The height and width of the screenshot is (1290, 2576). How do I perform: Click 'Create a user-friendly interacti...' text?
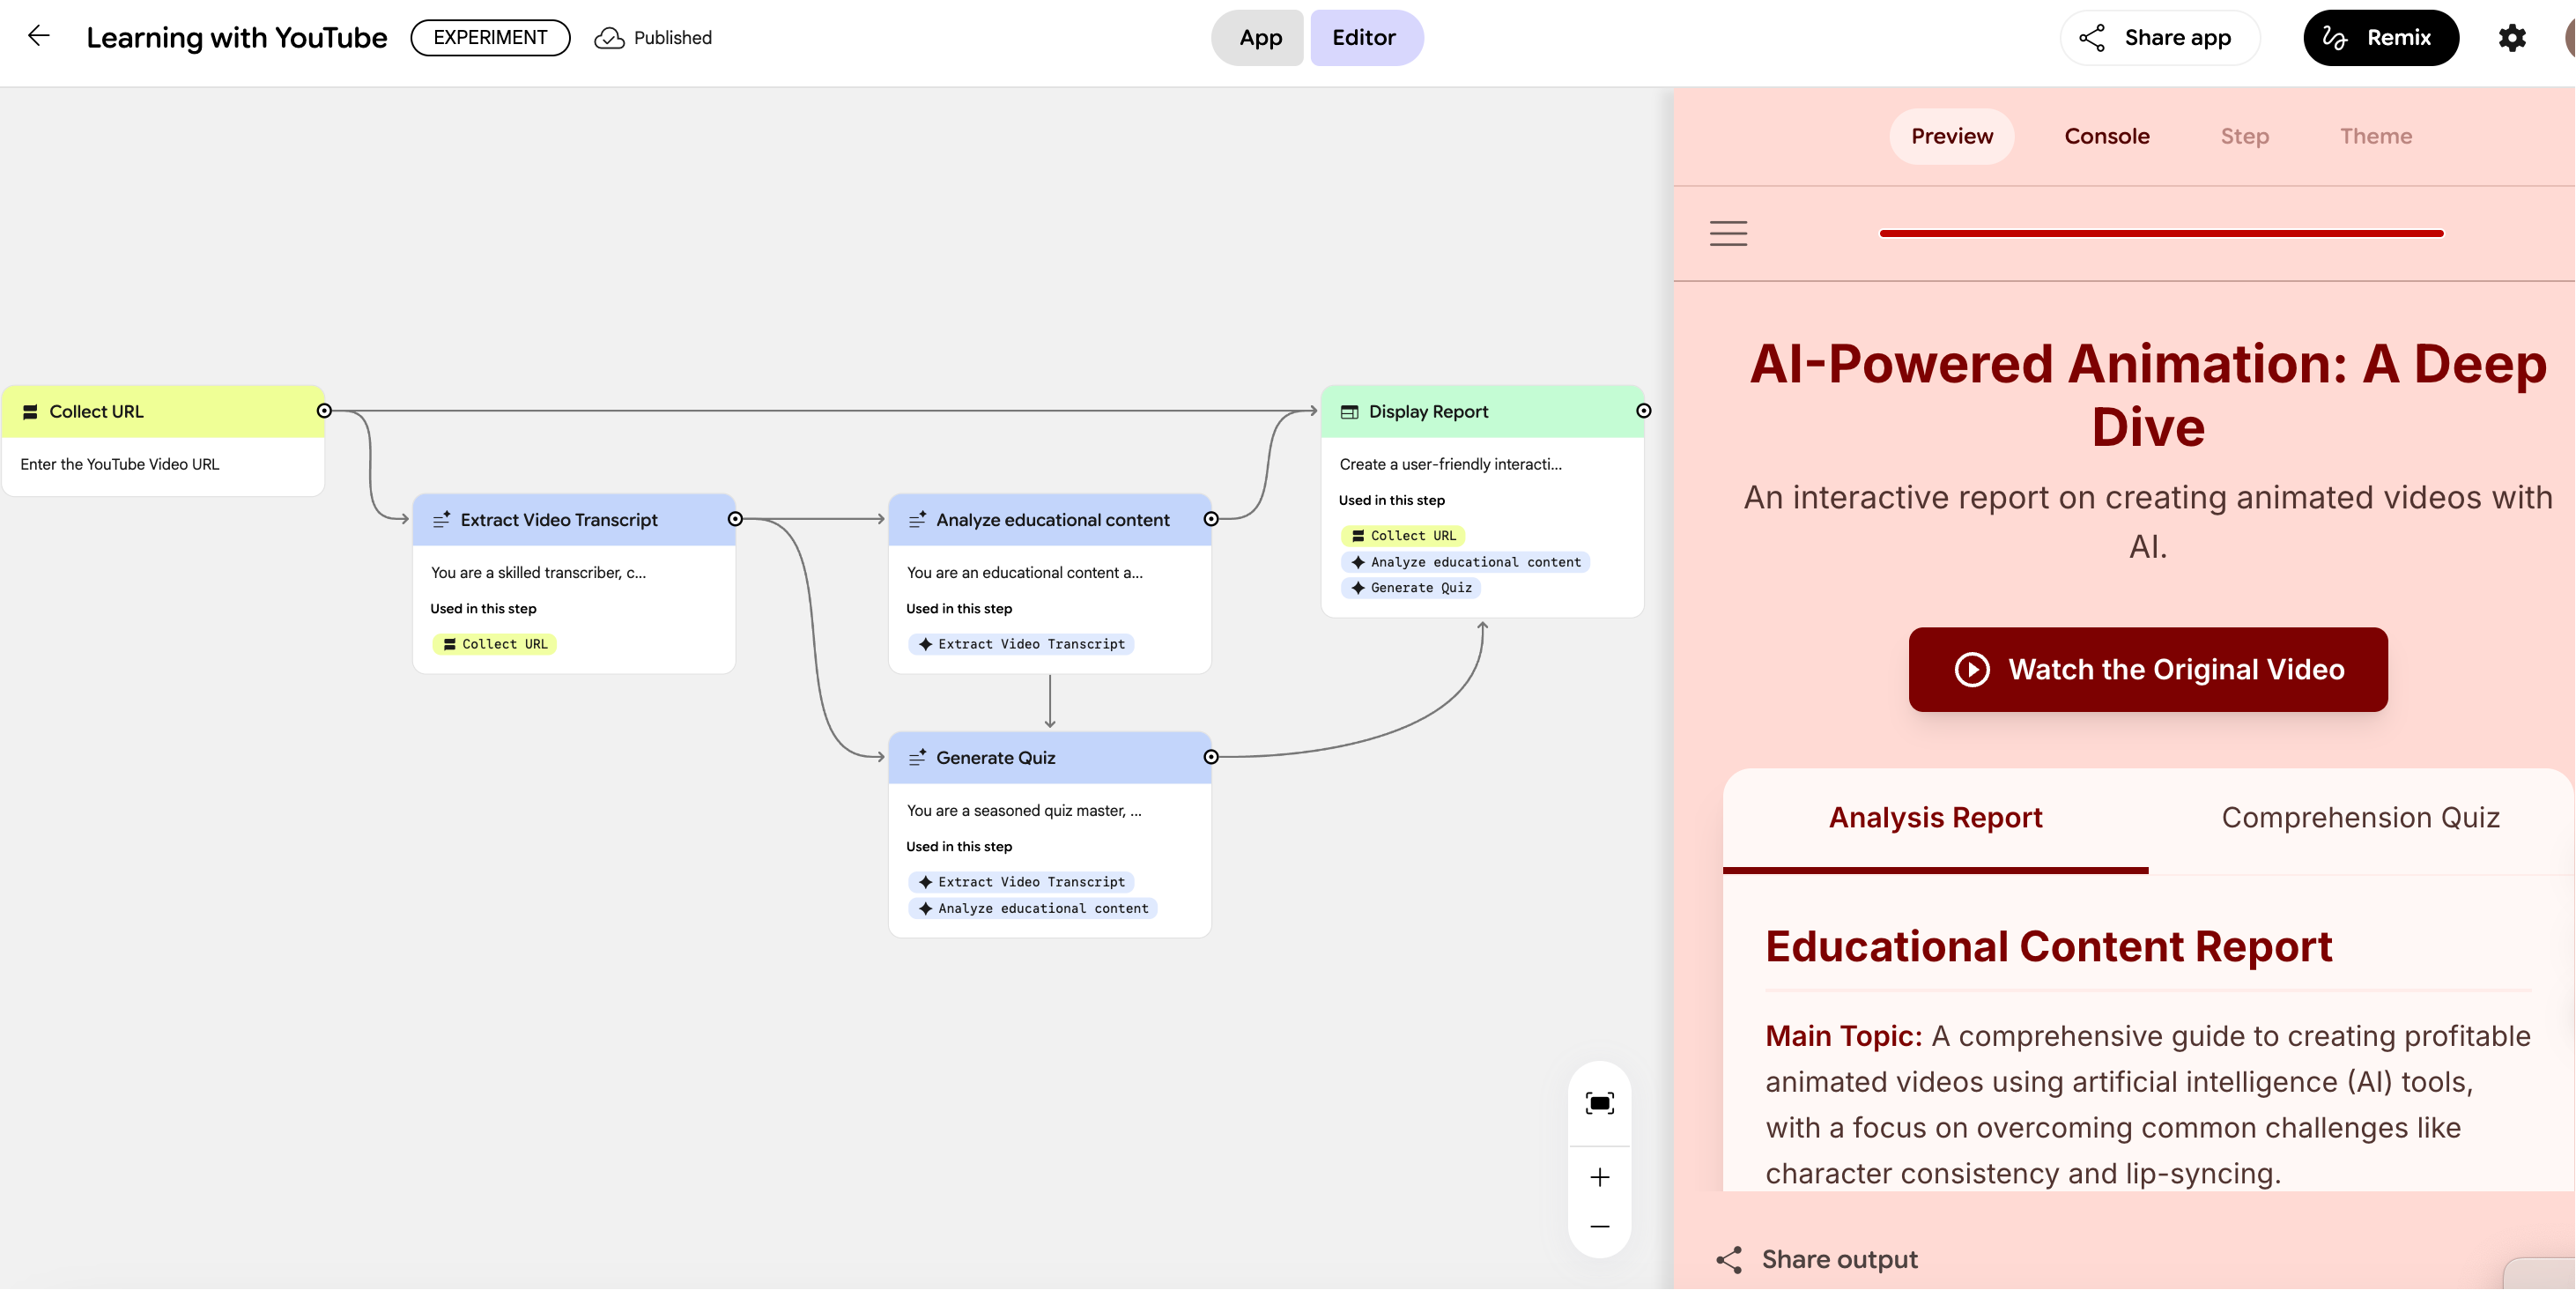[x=1450, y=464]
